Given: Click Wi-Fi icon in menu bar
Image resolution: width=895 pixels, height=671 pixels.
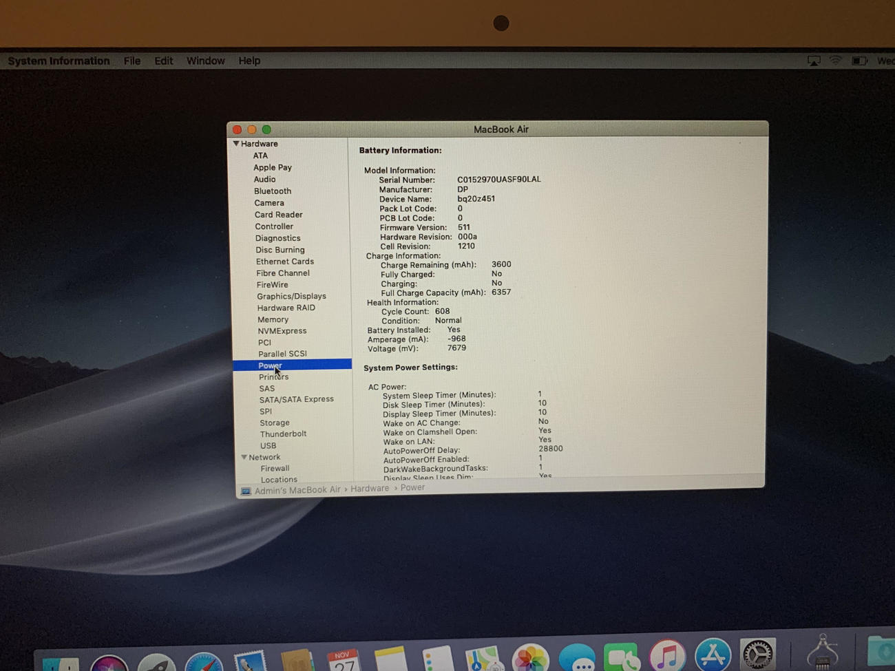Looking at the screenshot, I should tap(835, 61).
